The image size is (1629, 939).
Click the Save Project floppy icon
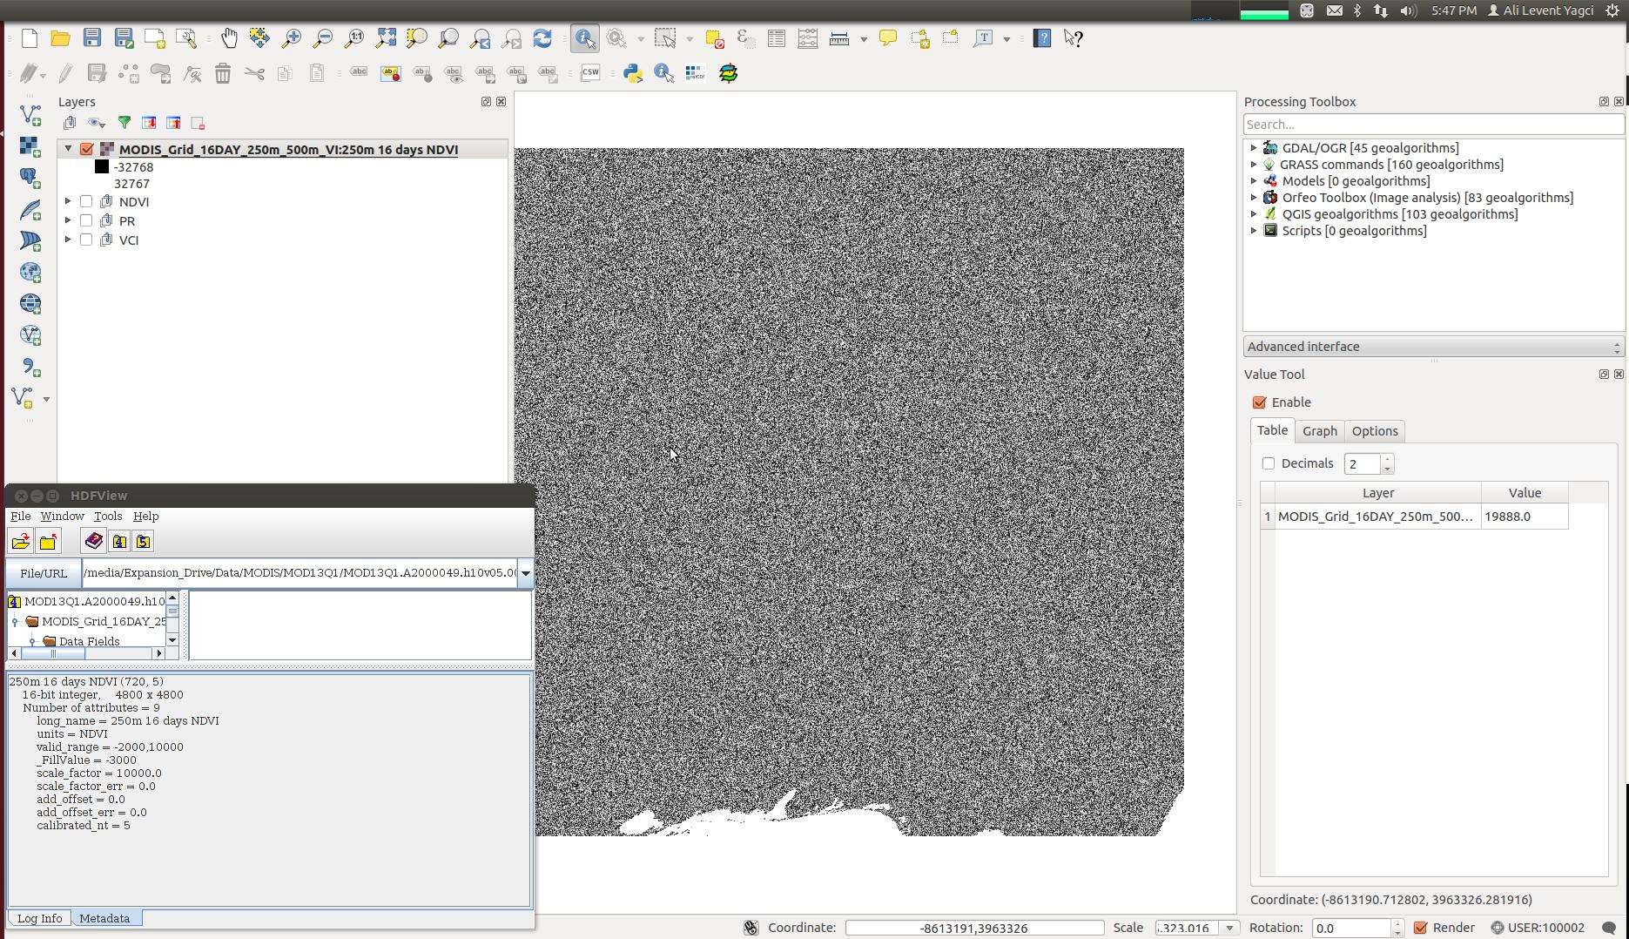pos(92,38)
